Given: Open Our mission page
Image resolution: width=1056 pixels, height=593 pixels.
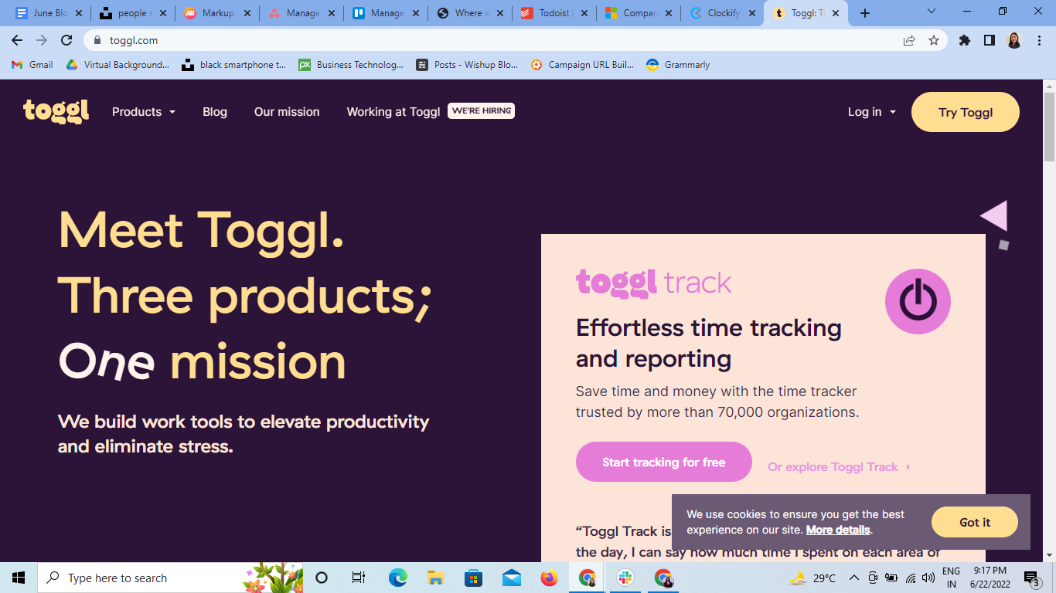Looking at the screenshot, I should (x=287, y=112).
